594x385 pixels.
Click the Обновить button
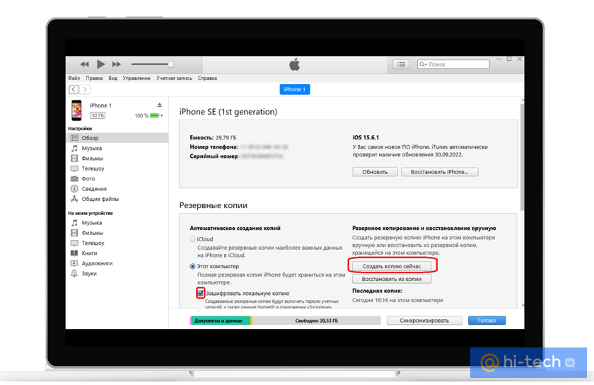point(375,172)
